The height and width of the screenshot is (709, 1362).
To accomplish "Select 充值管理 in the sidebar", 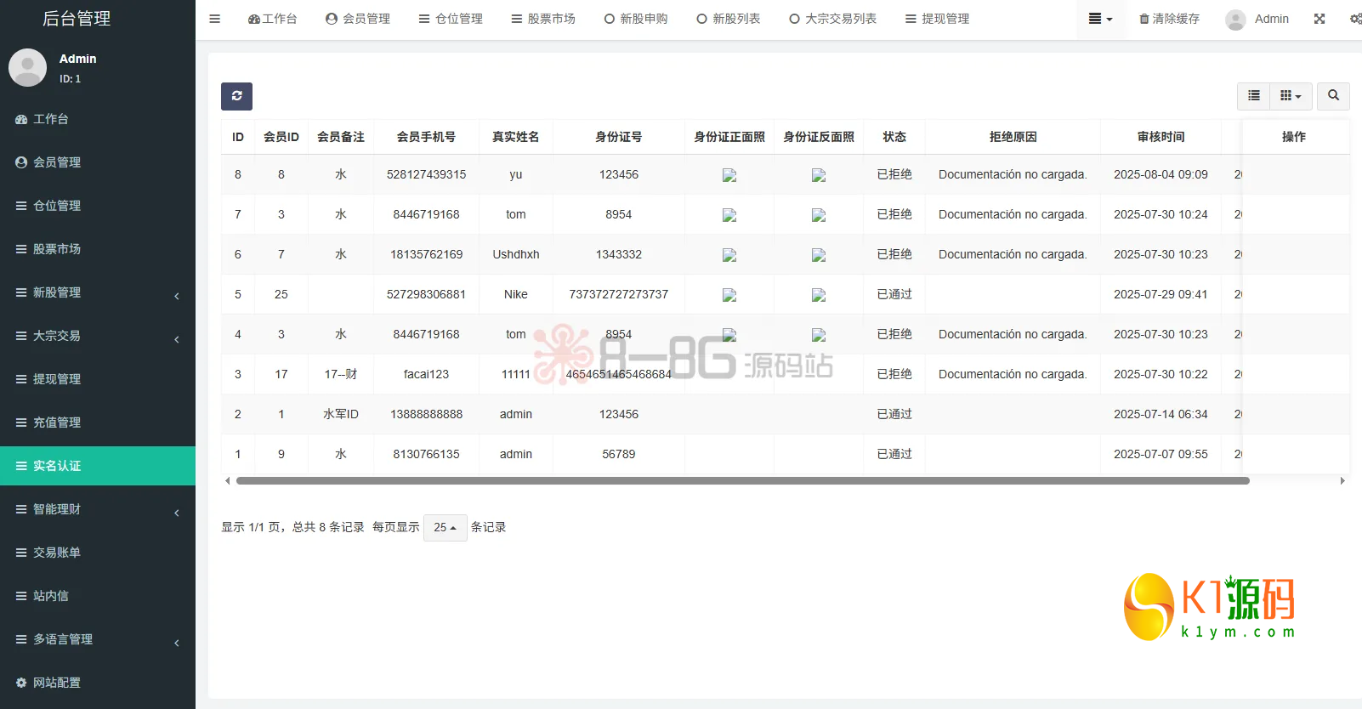I will tap(98, 423).
